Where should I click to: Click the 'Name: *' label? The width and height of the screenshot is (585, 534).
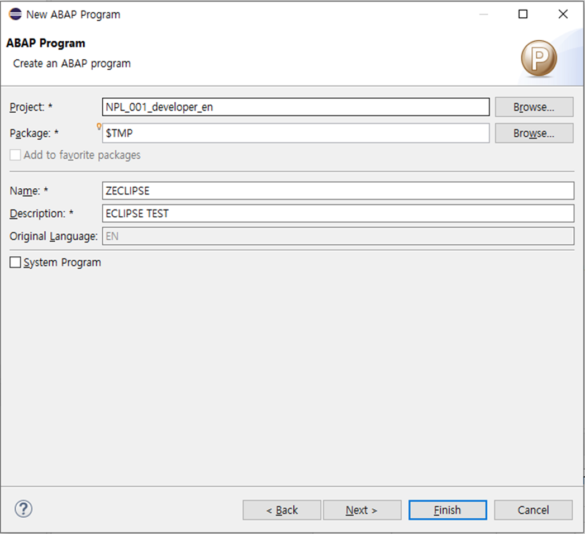pos(28,190)
